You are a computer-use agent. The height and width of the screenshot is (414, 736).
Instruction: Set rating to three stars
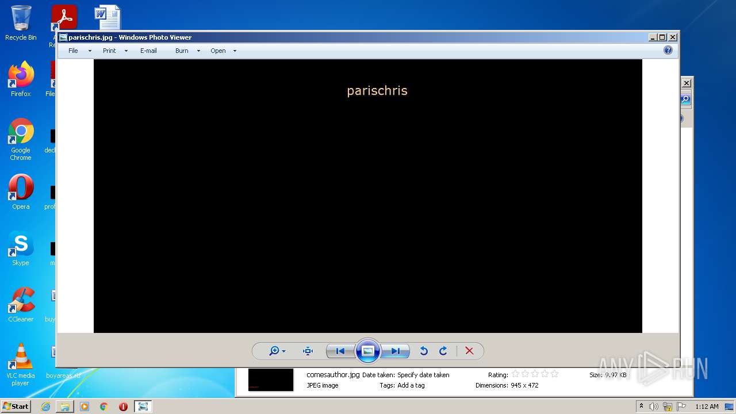coord(535,374)
